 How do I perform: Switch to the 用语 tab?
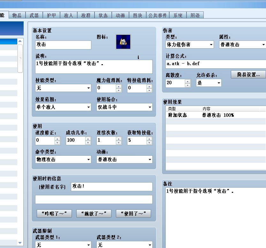(195, 15)
